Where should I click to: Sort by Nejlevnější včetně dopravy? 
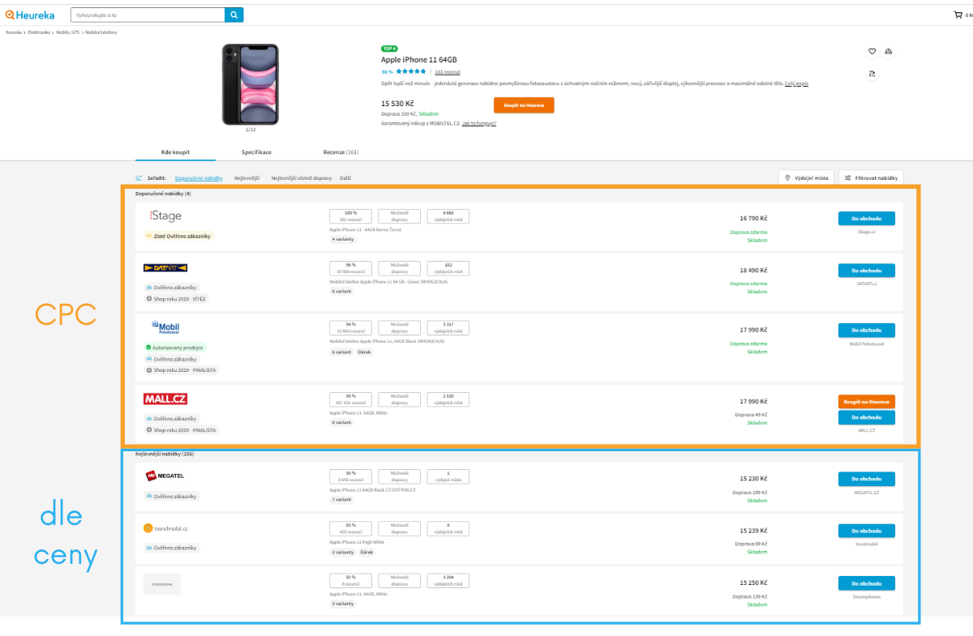(x=301, y=177)
